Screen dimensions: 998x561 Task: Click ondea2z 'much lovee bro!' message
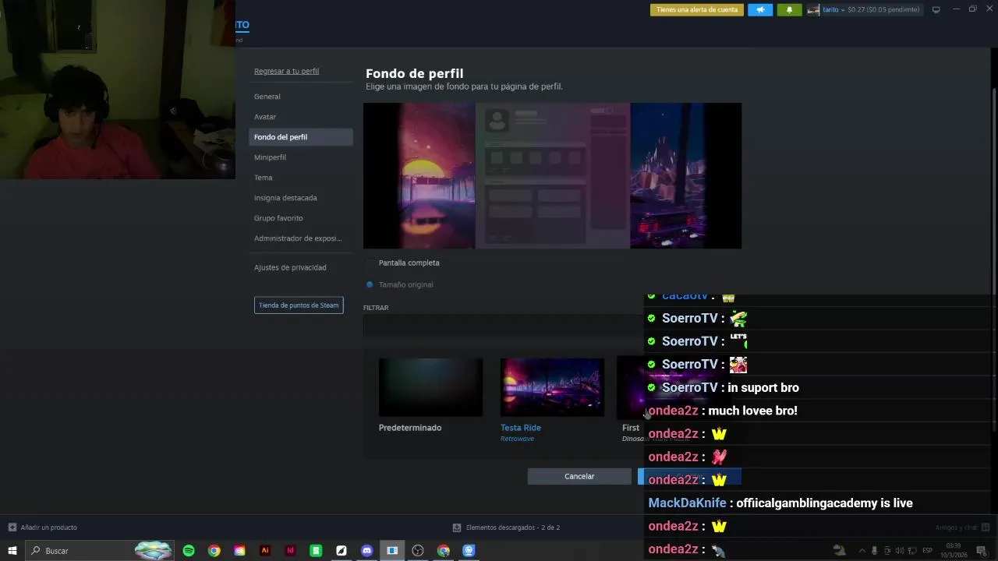point(752,411)
